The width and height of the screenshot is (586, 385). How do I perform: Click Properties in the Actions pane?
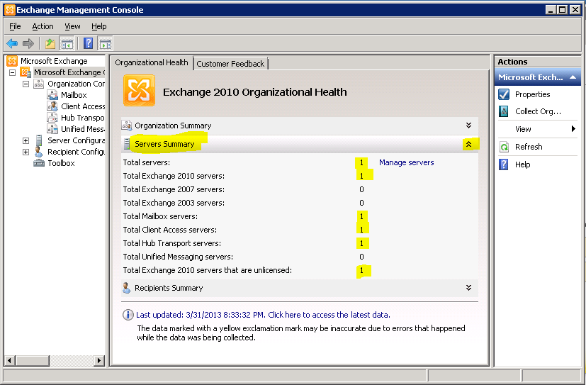pyautogui.click(x=533, y=94)
